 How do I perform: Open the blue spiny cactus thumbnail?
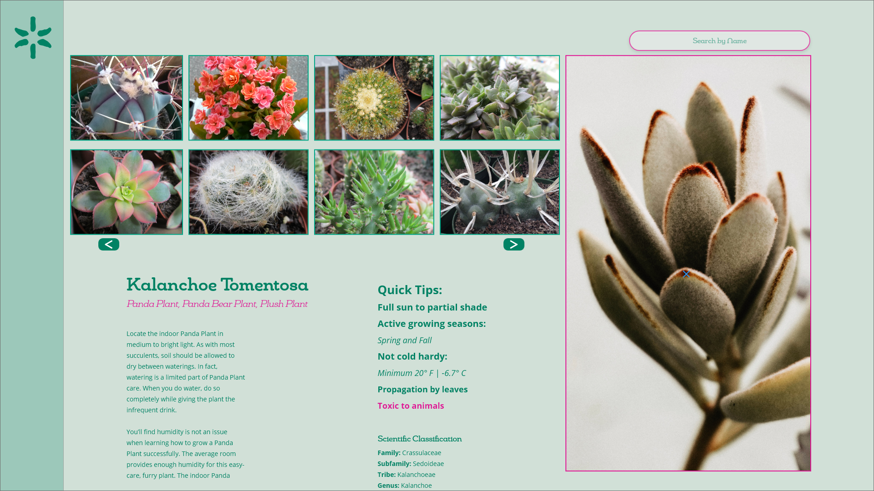[x=127, y=98]
